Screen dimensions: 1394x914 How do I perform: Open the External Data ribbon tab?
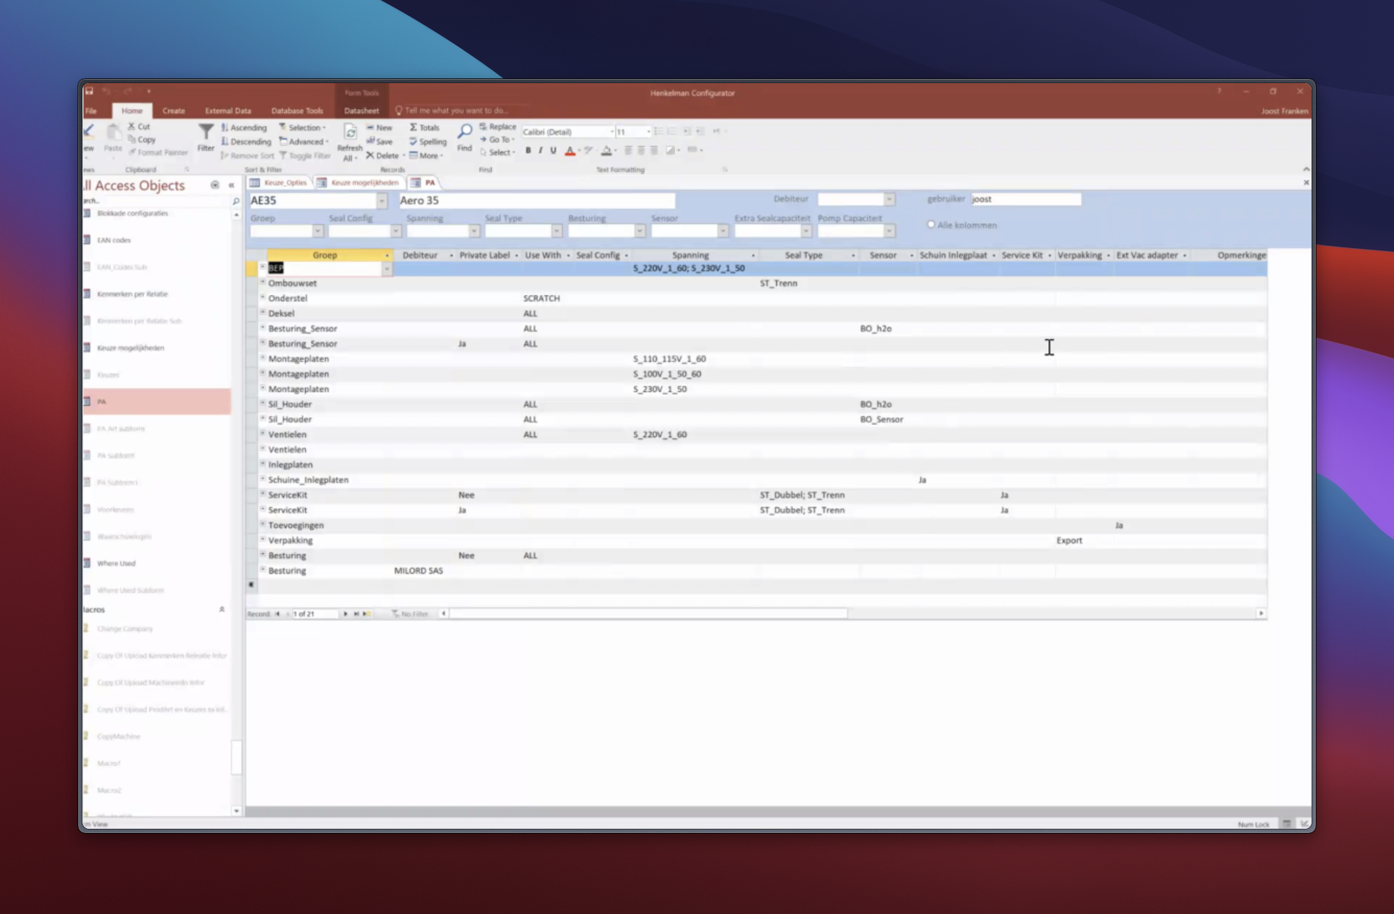coord(228,110)
